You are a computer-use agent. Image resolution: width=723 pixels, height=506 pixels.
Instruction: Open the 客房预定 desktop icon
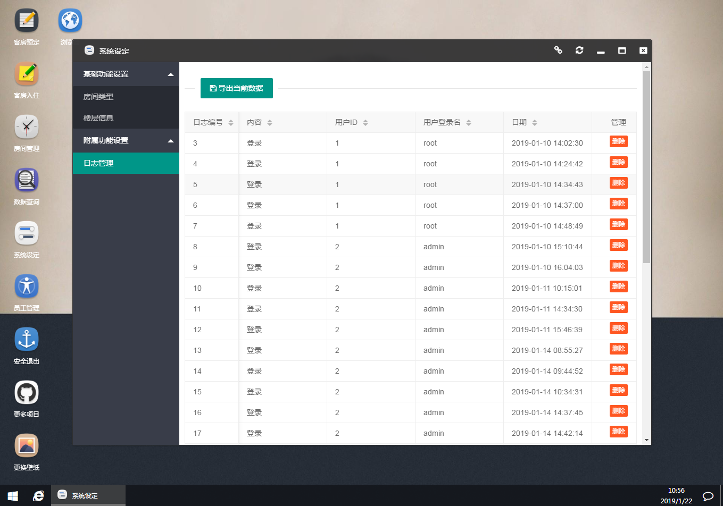click(x=27, y=21)
